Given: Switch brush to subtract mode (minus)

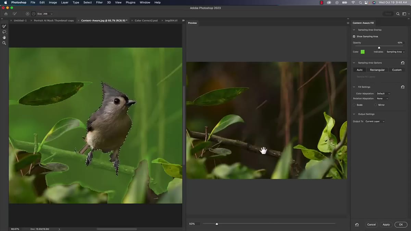Looking at the screenshot, I should click(34, 14).
